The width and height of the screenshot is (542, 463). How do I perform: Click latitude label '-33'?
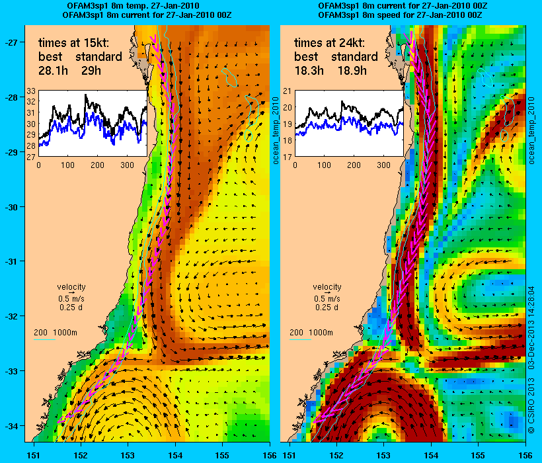click(x=11, y=371)
